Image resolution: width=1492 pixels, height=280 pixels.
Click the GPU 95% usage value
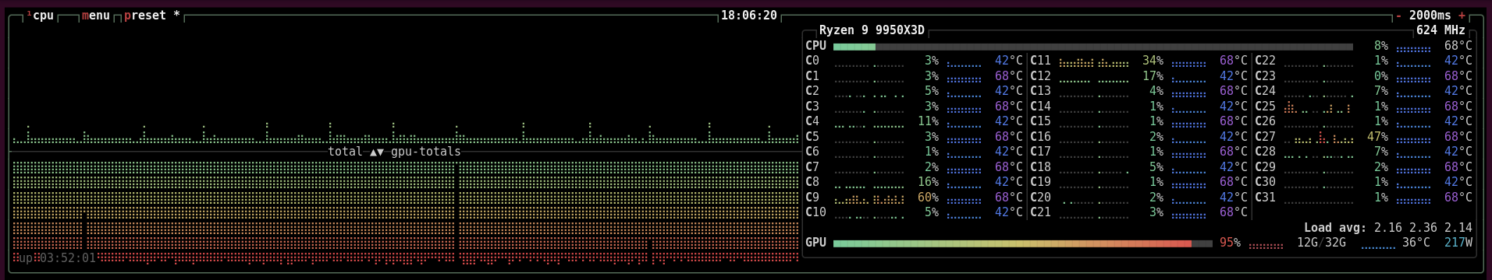tap(1230, 243)
